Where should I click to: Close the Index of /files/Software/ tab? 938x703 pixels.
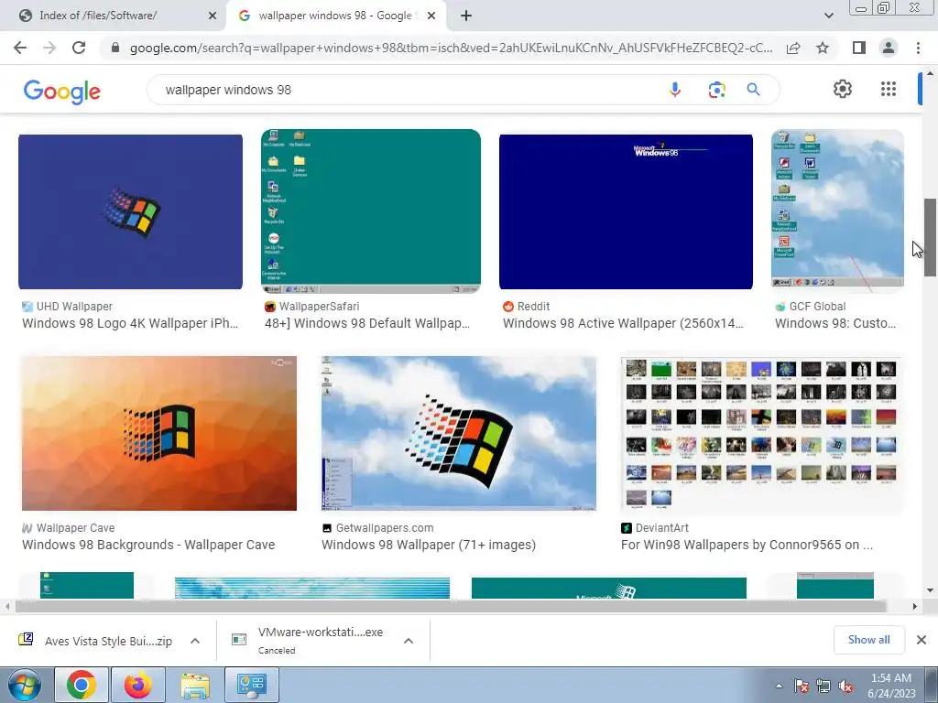tap(212, 16)
